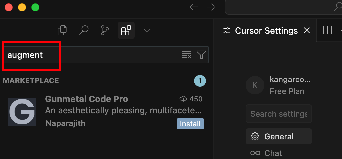Split the editor with layout icon
Viewport: 342px width, 159px height.
[328, 30]
